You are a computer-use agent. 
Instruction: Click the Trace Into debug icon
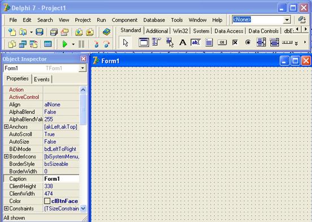pos(96,44)
